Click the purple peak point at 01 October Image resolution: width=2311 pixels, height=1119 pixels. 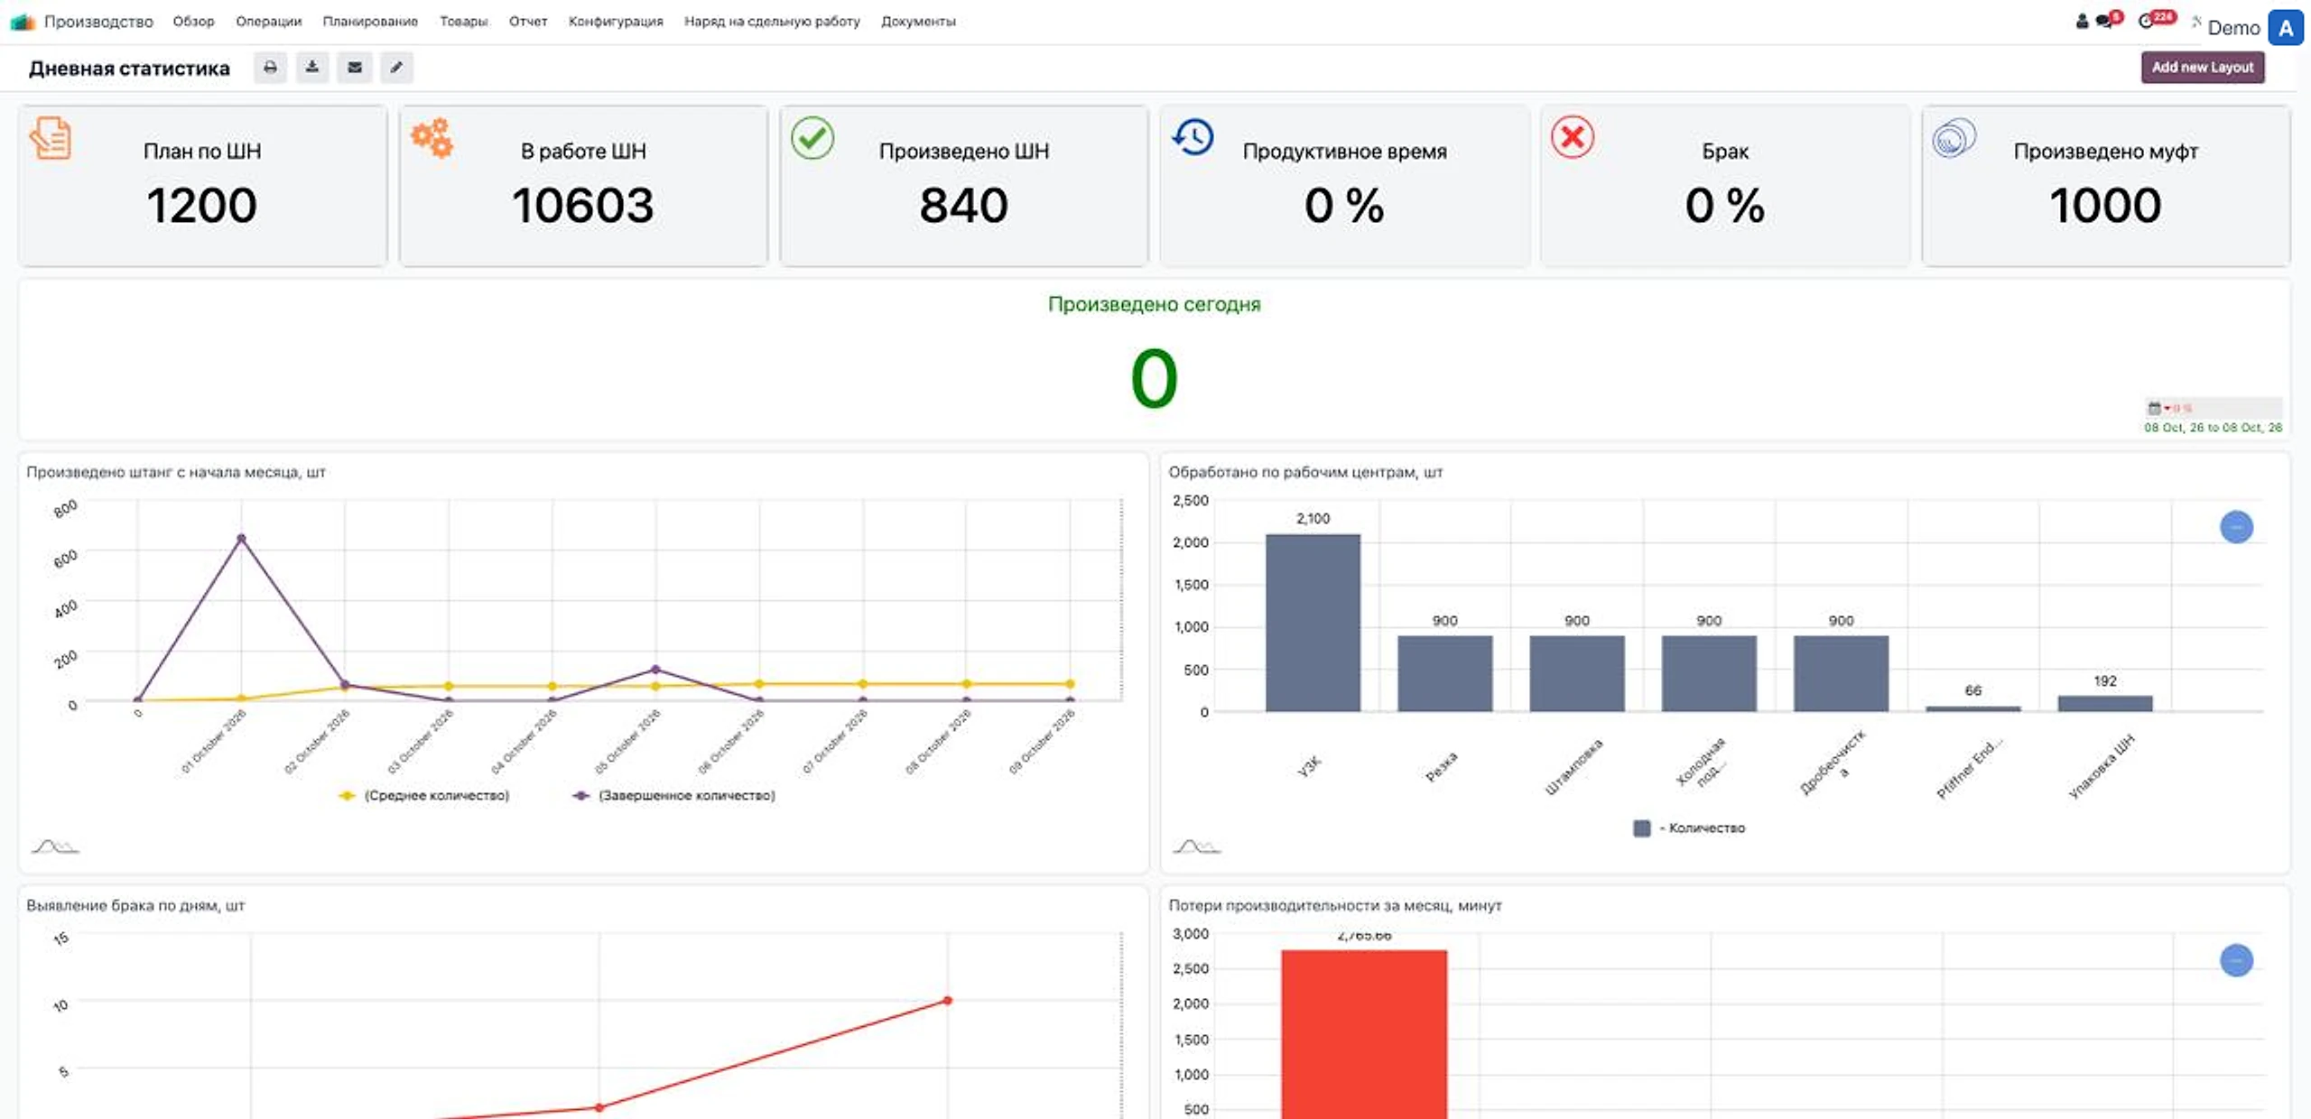click(241, 539)
